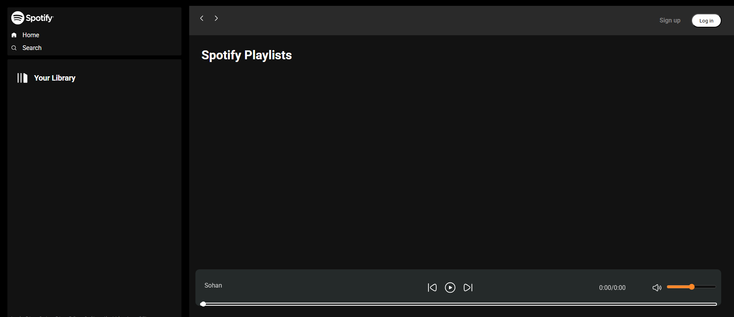Click the Sign up button
734x317 pixels.
point(670,21)
